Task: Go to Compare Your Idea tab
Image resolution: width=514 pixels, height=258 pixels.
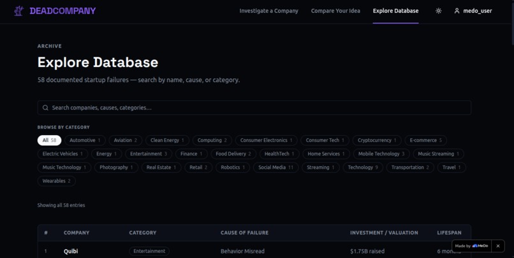Action: click(335, 11)
